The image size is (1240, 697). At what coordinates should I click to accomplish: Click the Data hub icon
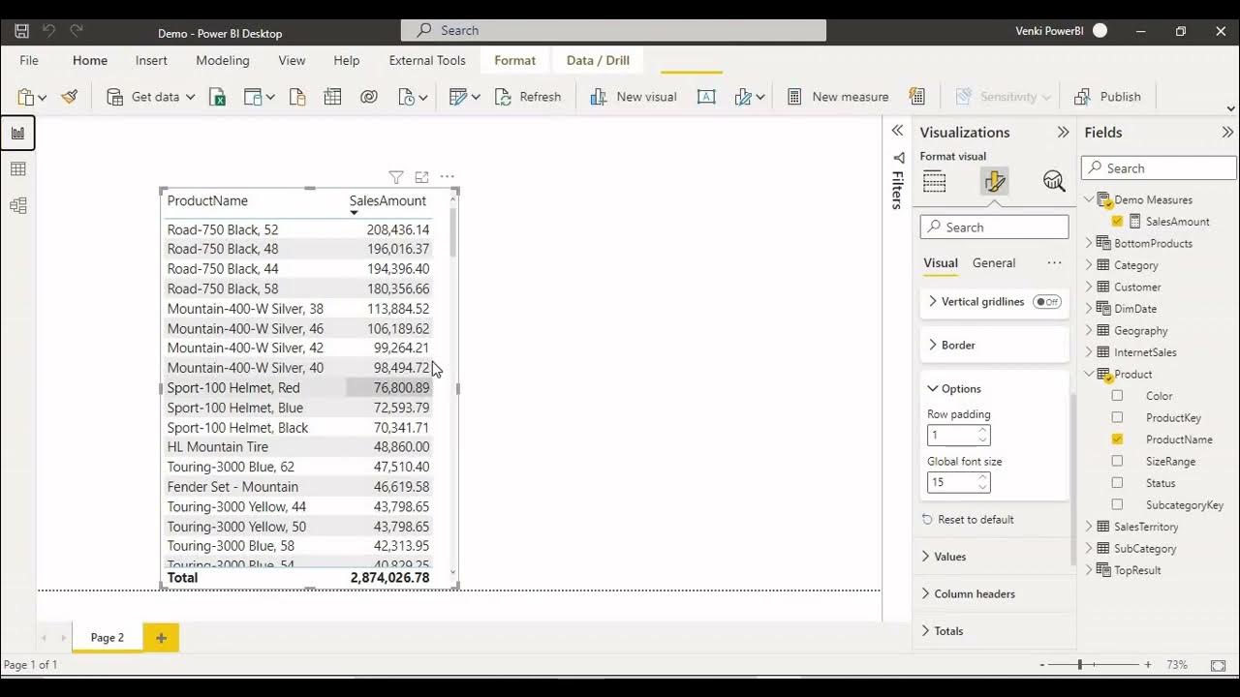(253, 97)
